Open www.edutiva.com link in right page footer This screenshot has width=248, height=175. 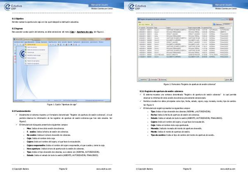[x=228, y=169]
